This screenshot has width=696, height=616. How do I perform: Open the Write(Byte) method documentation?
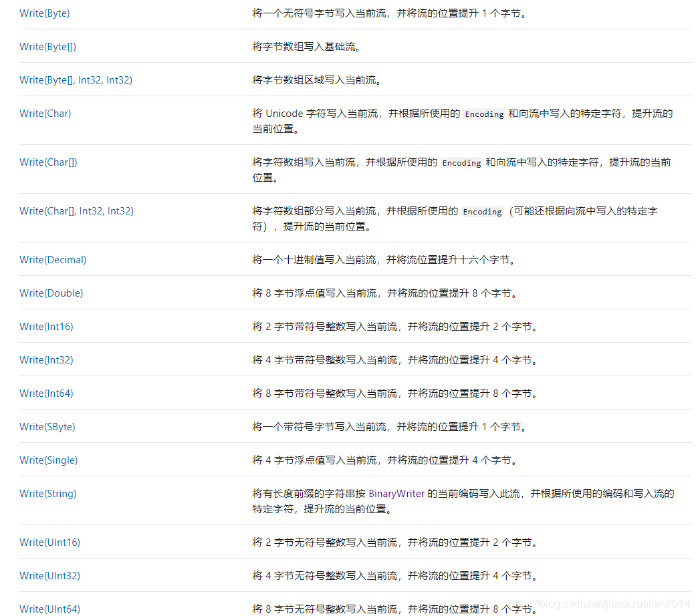point(44,13)
